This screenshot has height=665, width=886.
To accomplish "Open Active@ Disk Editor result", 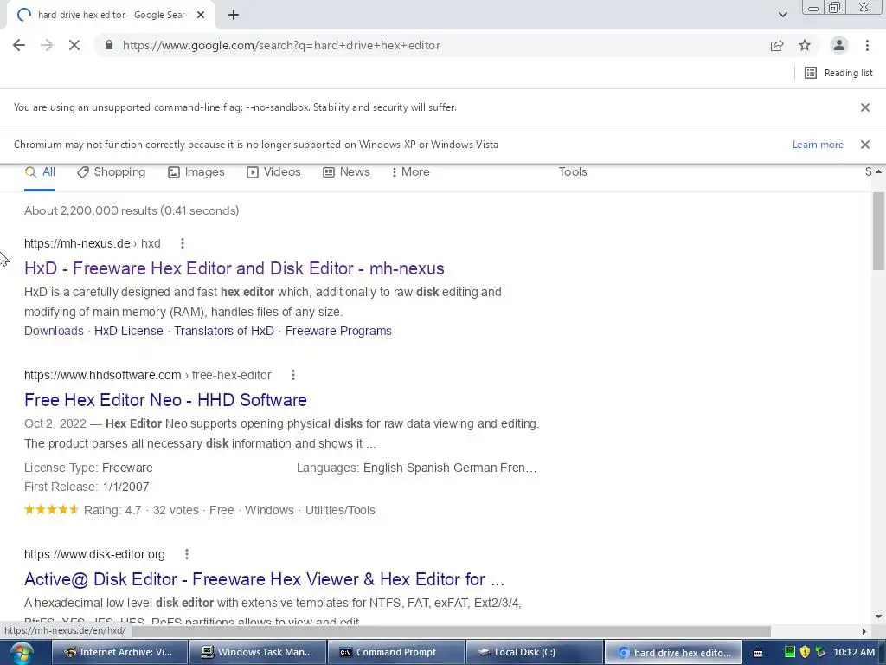I will (265, 579).
